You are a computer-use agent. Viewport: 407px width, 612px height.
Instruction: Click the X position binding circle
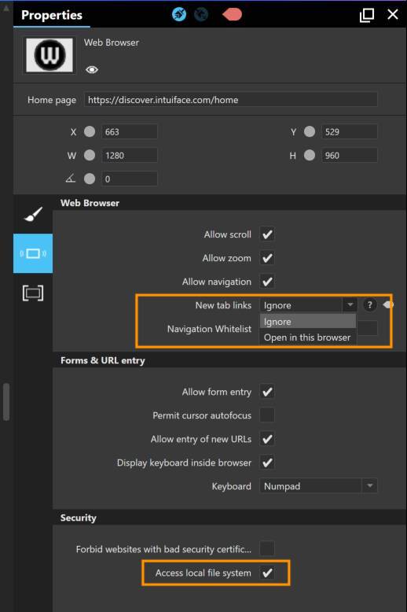pyautogui.click(x=90, y=131)
